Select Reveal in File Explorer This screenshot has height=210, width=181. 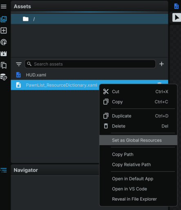[x=139, y=199]
